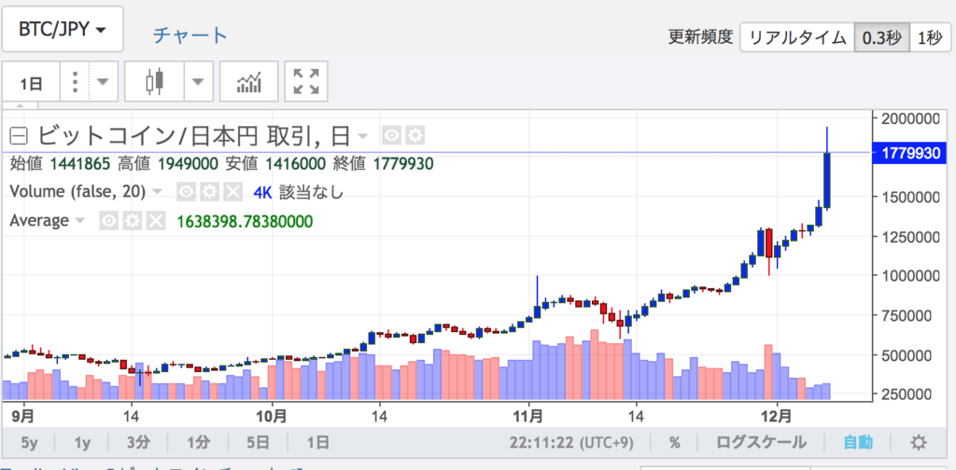Click the 更新頻度 label text

click(x=699, y=37)
